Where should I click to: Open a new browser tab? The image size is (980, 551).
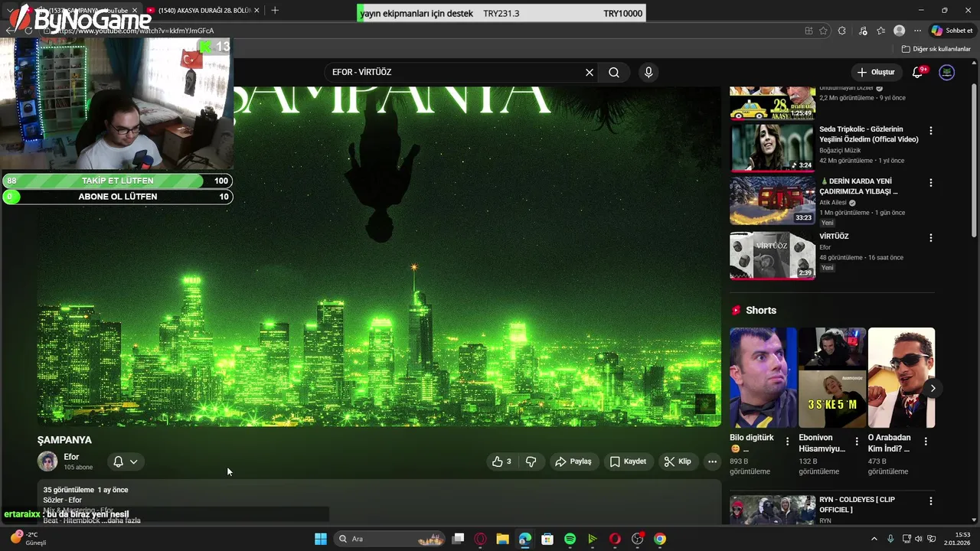275,11
